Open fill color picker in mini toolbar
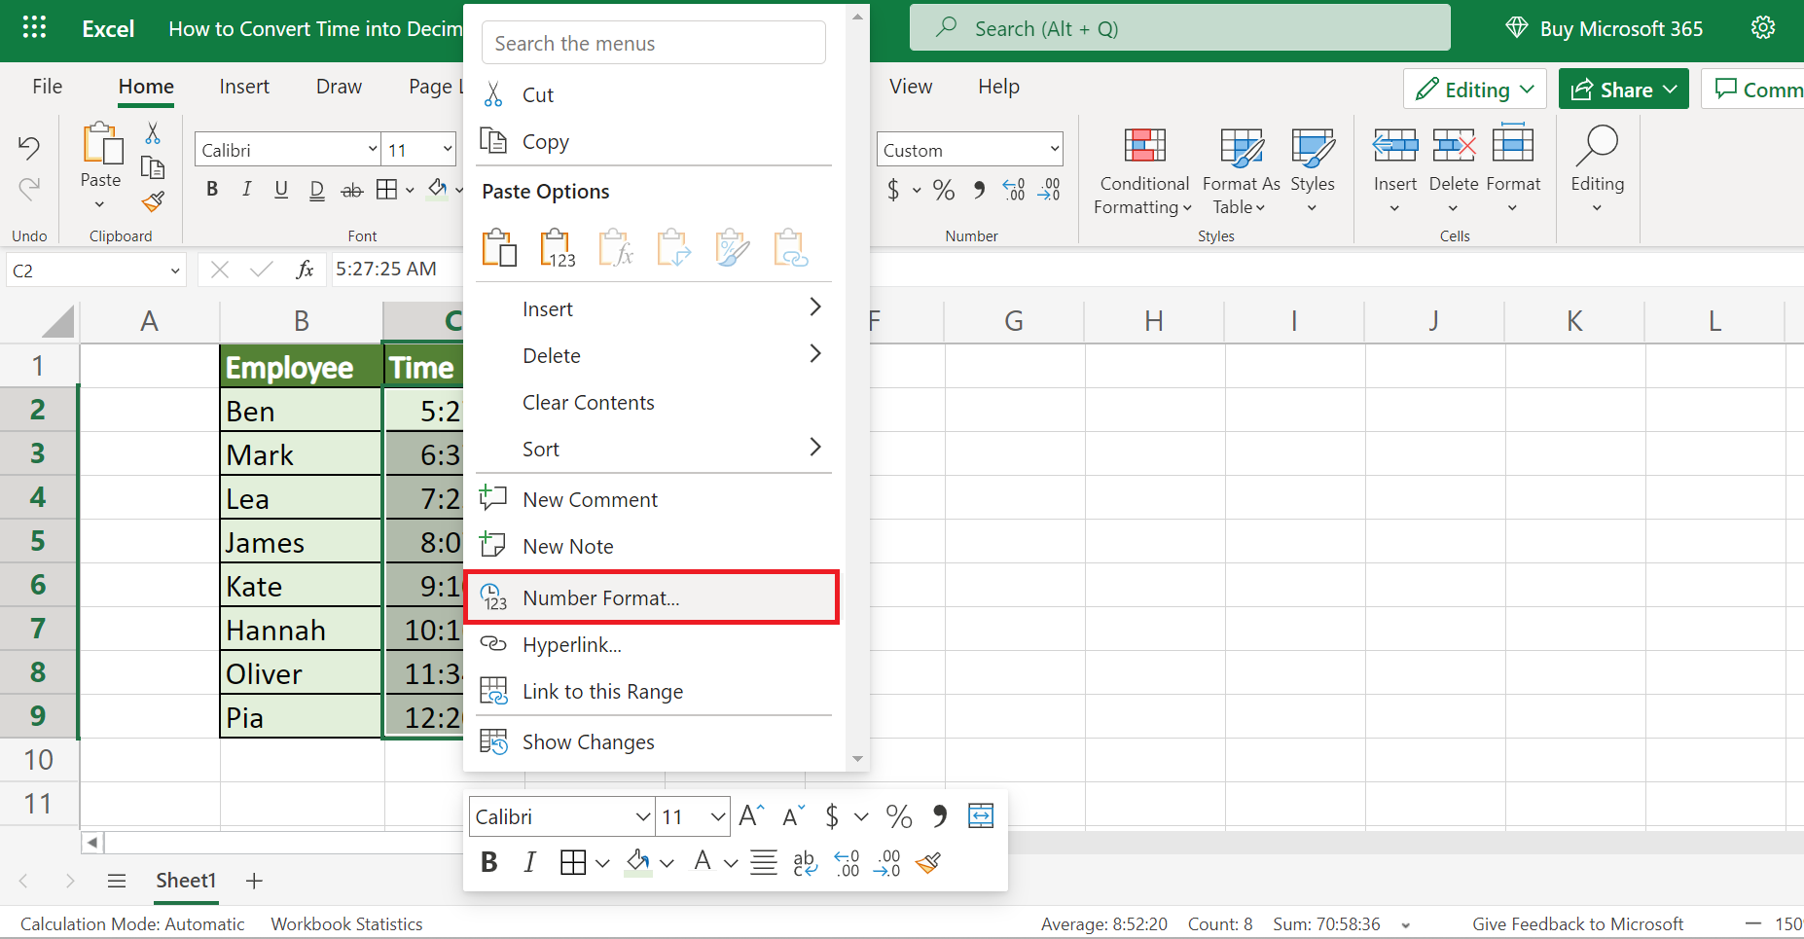This screenshot has height=939, width=1804. coord(667,863)
